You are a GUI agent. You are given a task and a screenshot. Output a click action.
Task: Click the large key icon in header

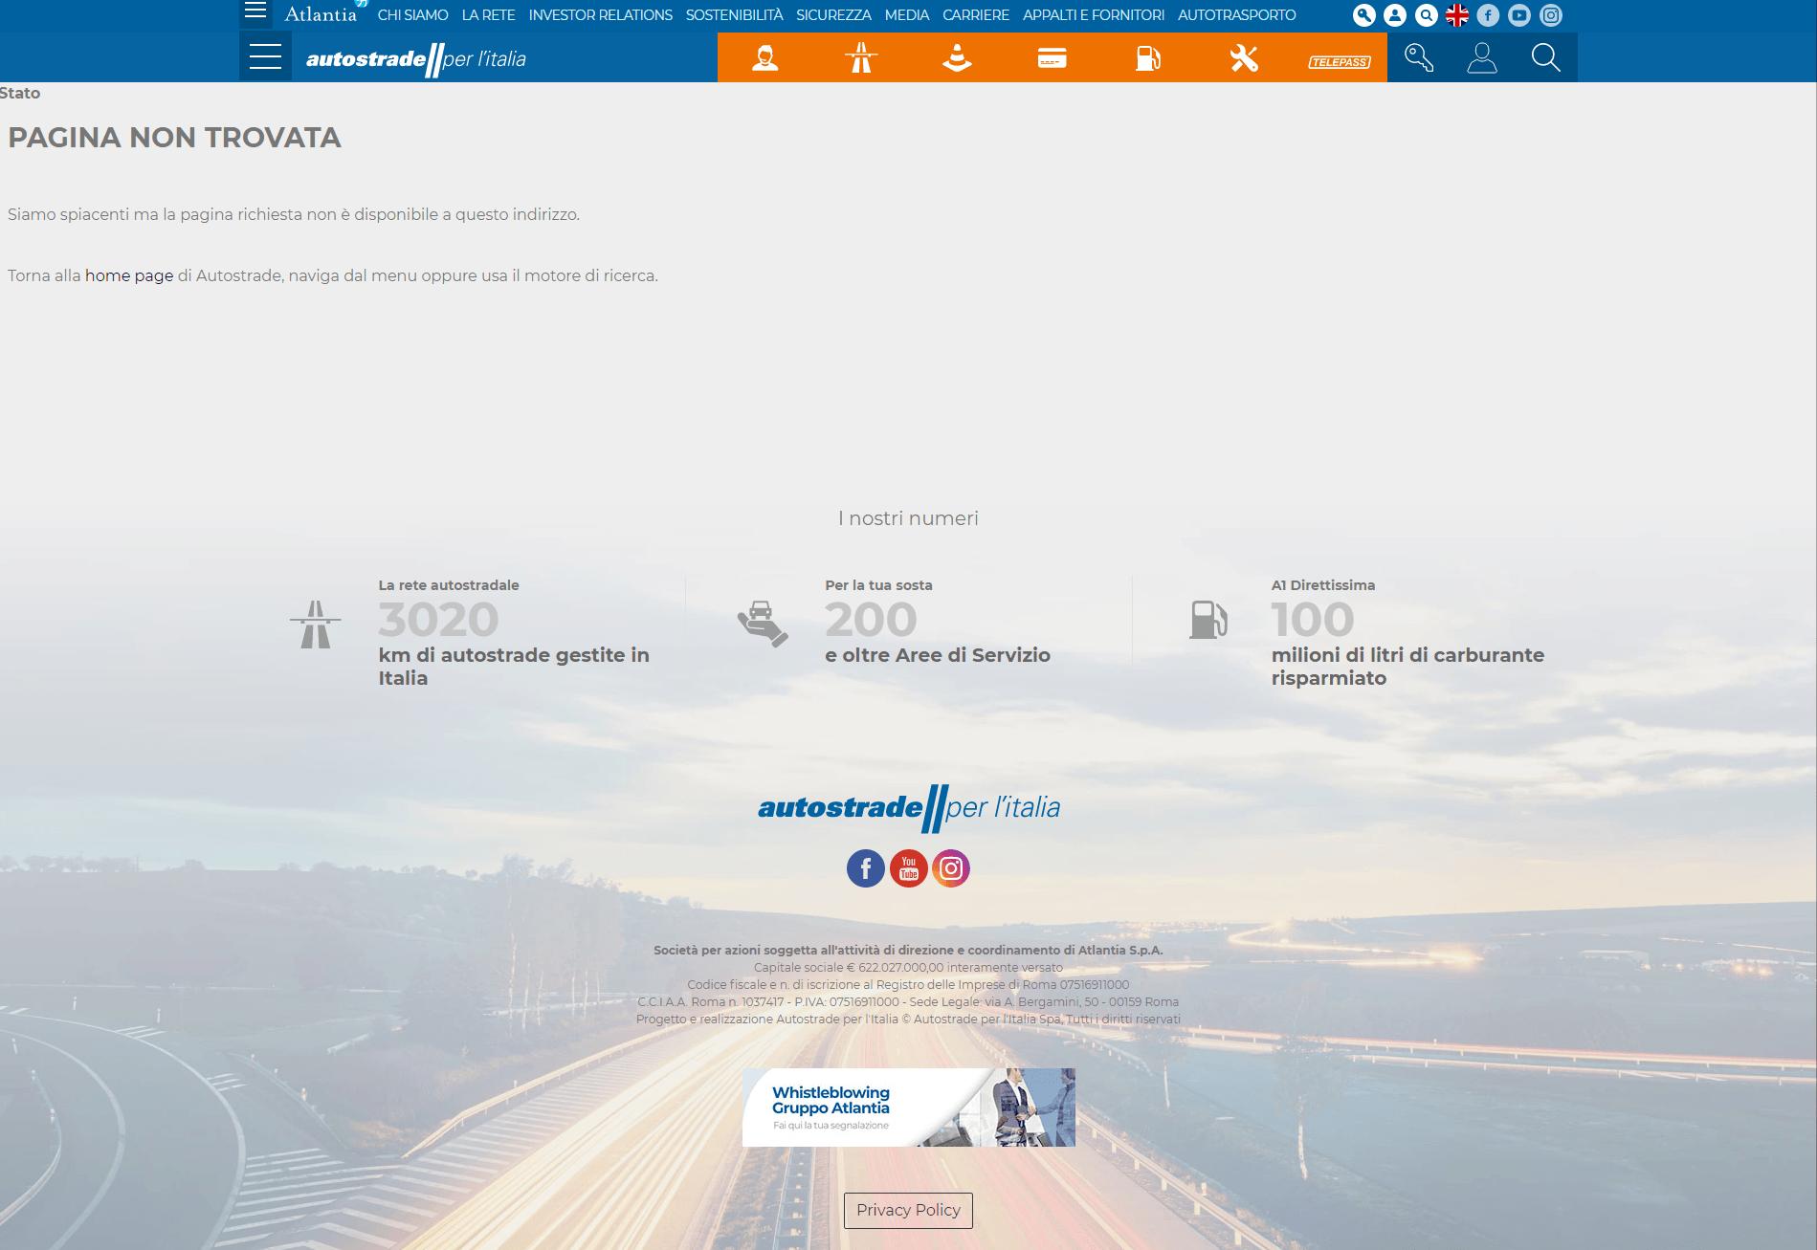[1418, 58]
